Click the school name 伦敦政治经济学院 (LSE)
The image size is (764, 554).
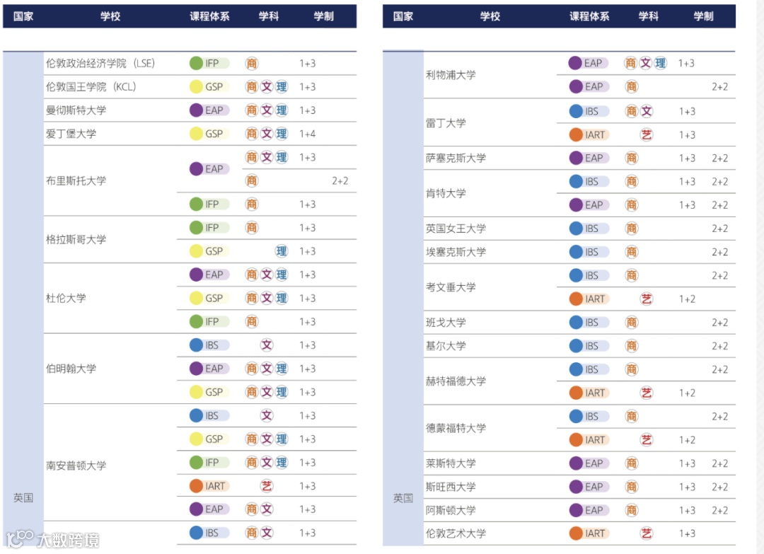pos(100,64)
